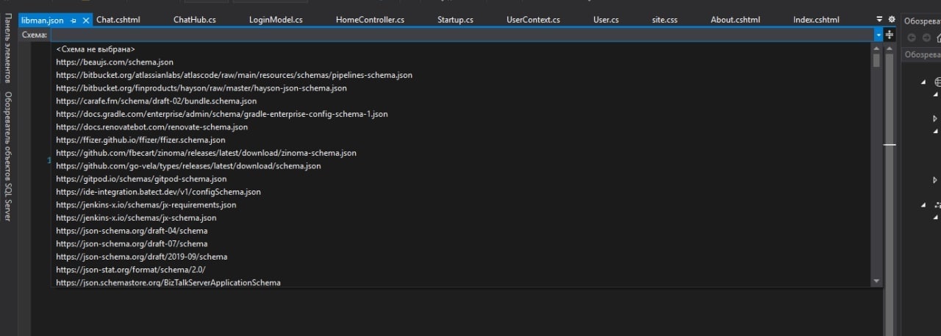Click the Solution Explorer search field
This screenshot has height=336, width=941.
pyautogui.click(x=922, y=54)
